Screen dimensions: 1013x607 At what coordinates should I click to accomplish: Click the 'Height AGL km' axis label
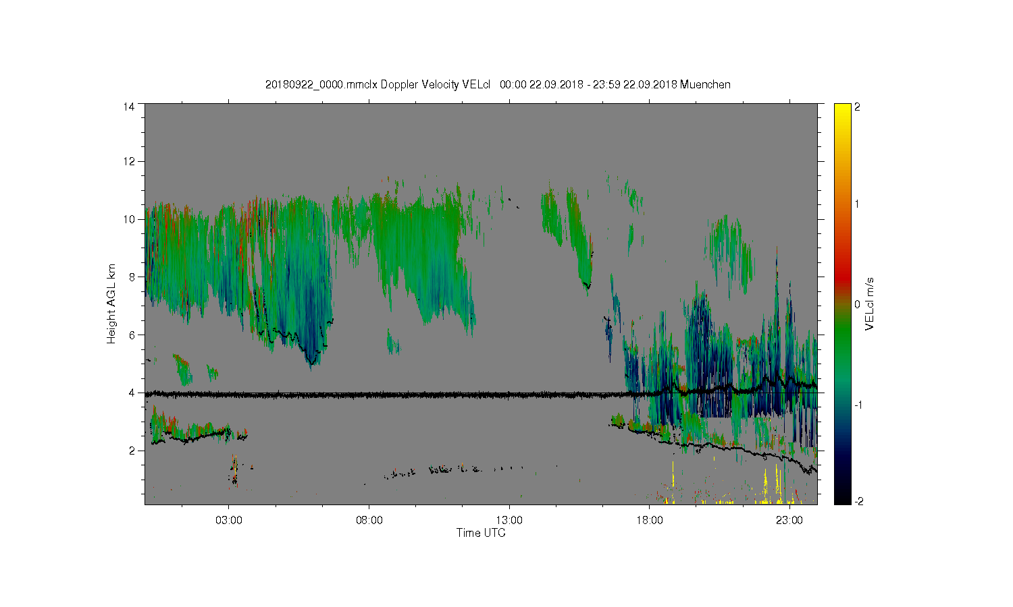click(111, 303)
